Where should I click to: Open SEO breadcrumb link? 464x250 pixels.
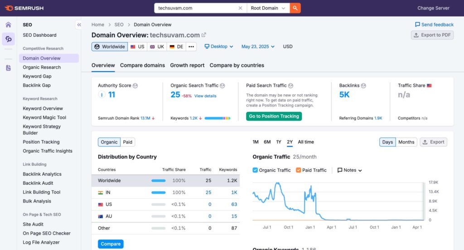pyautogui.click(x=119, y=24)
